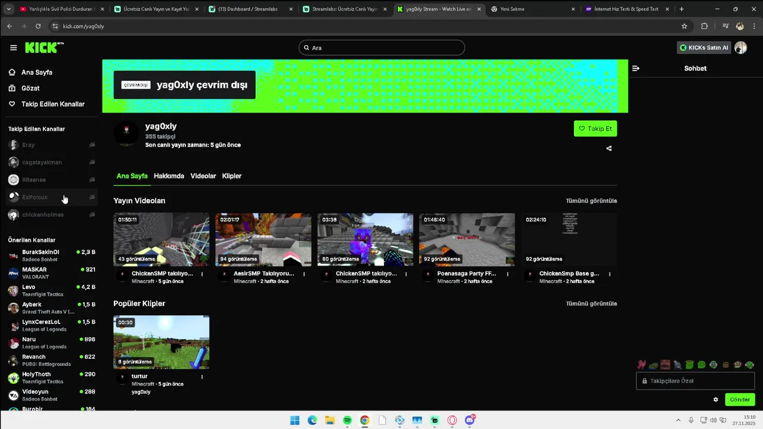Open MASKAR VALORANT channel

(52, 273)
